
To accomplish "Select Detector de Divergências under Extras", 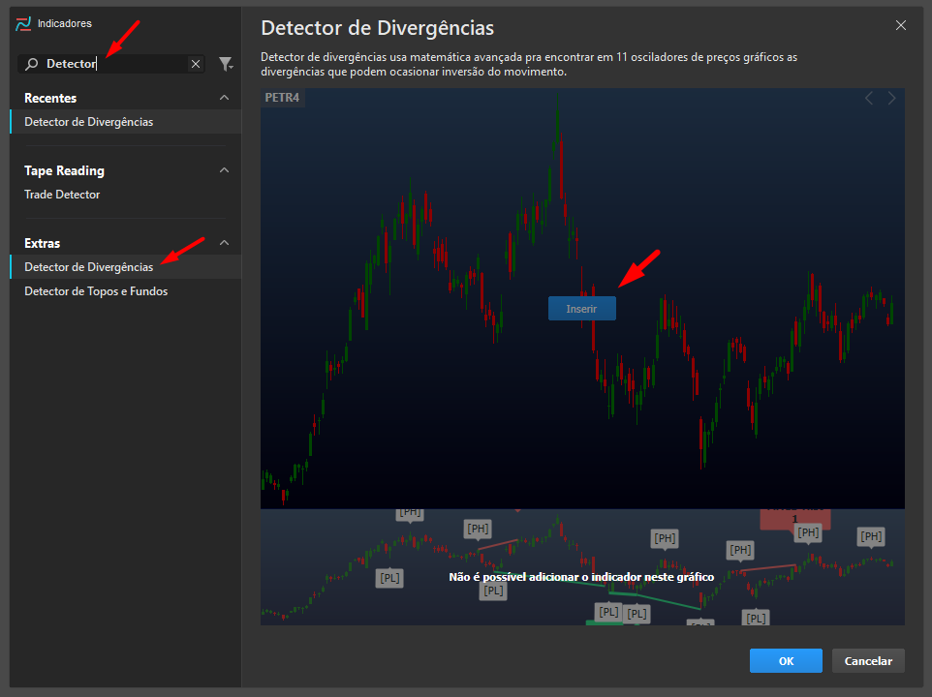I will click(x=126, y=267).
